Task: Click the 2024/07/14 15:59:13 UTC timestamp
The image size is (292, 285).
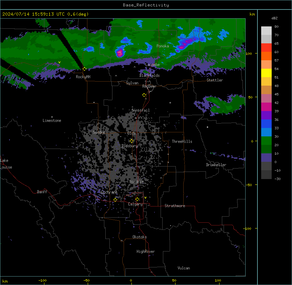Action: tap(45, 14)
